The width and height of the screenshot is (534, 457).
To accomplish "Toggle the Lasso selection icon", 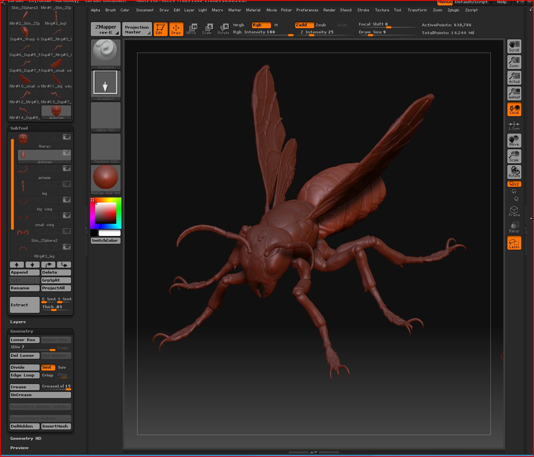I will point(514,243).
